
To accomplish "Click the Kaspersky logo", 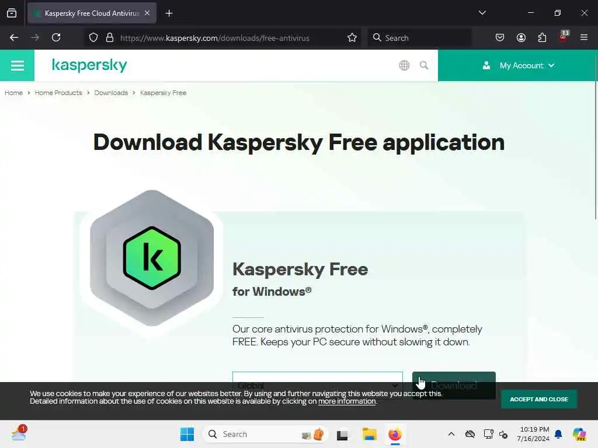I will click(89, 65).
